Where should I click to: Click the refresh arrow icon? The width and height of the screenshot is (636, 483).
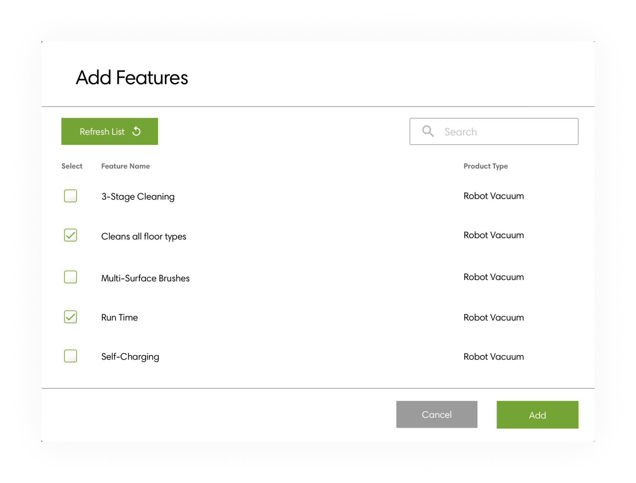[136, 131]
